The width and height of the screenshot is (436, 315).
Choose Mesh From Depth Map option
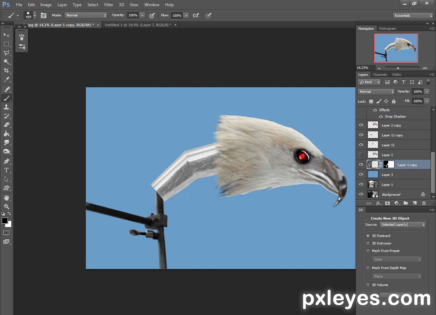coord(368,268)
